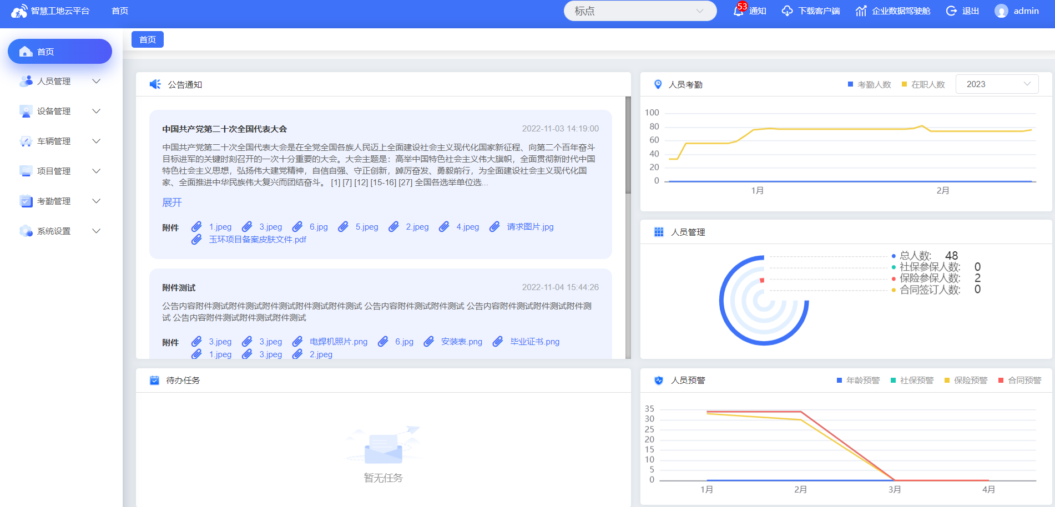
Task: Open the 2023 year dropdown
Action: point(997,84)
